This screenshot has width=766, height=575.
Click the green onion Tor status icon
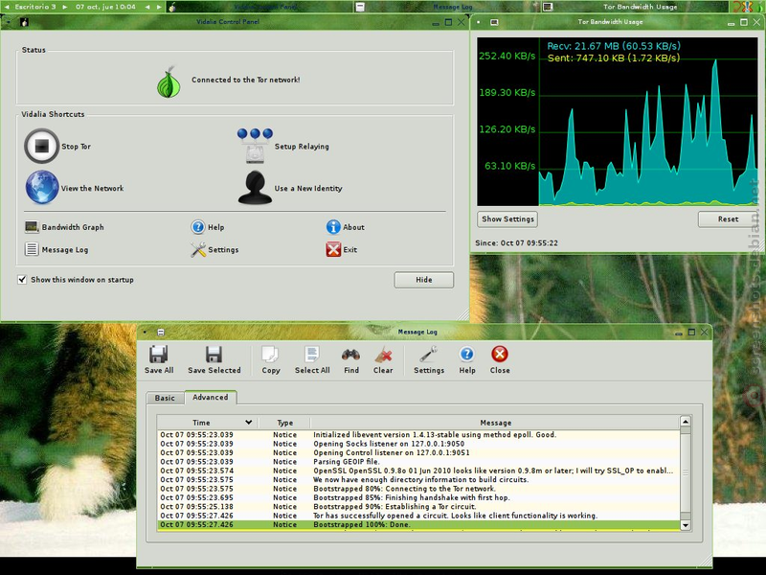tap(169, 81)
